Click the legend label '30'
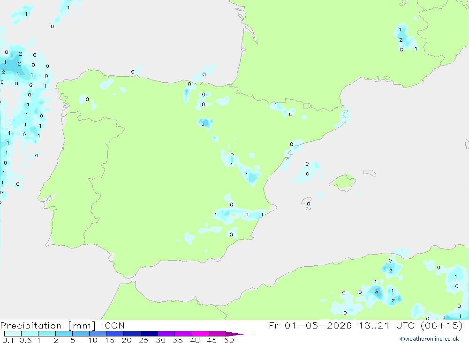Viewport: 469px width, 343px height. coord(160,340)
